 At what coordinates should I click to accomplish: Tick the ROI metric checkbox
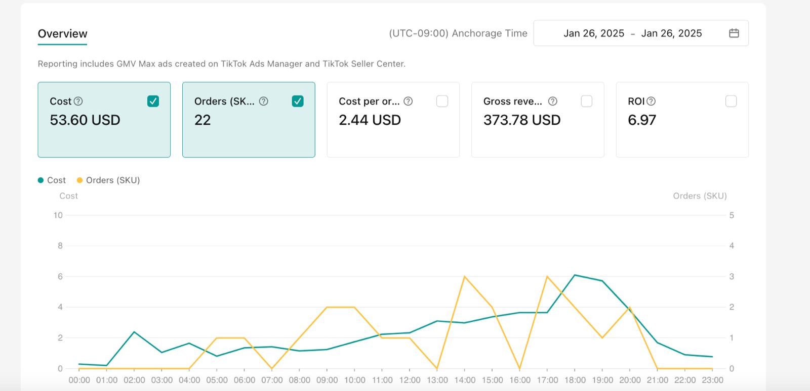pyautogui.click(x=731, y=101)
